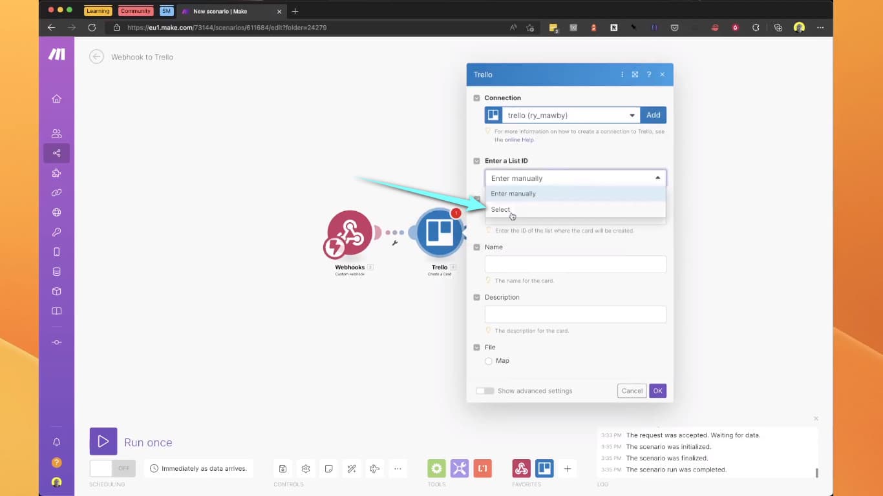Click the Trello module on the canvas
Screen dimensions: 883x496
click(x=440, y=233)
